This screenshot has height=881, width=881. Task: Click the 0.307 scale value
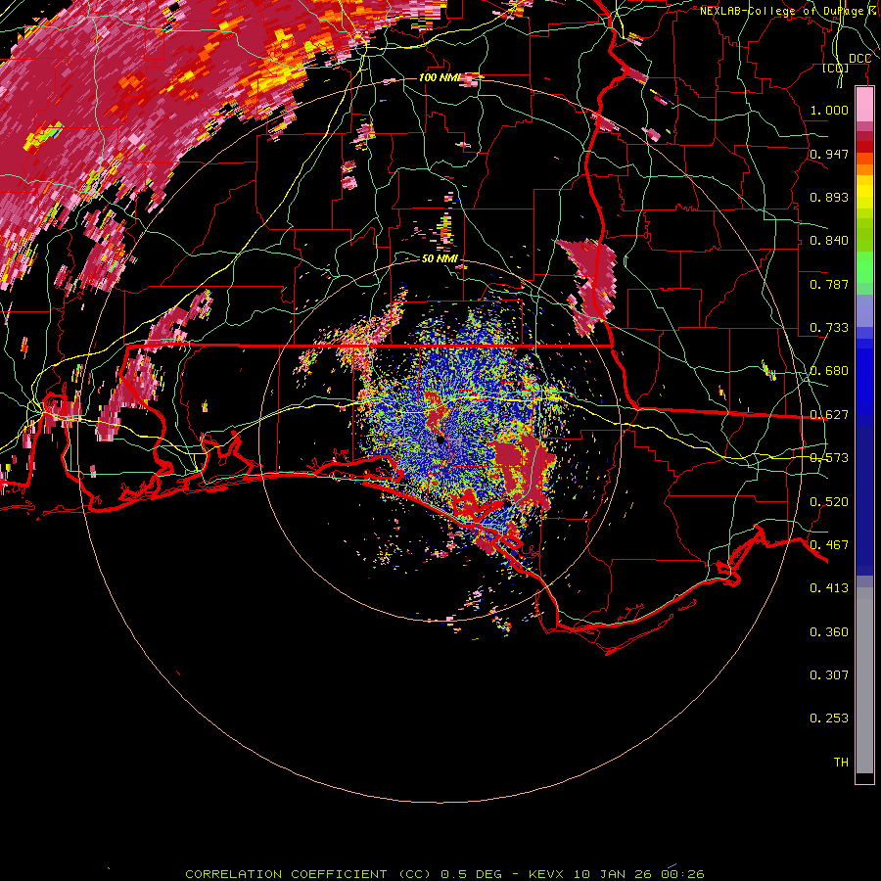(829, 675)
